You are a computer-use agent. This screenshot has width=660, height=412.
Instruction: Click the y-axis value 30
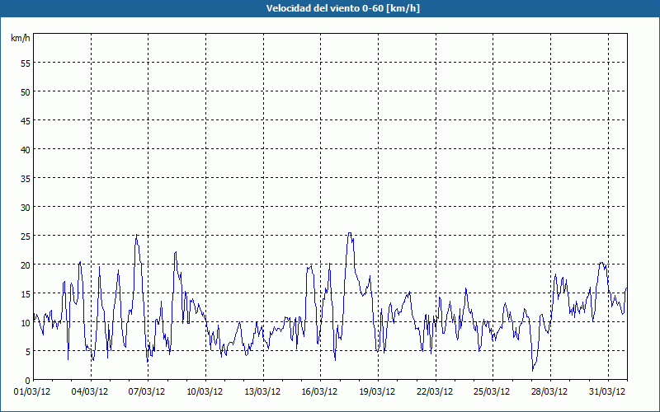[x=26, y=208]
